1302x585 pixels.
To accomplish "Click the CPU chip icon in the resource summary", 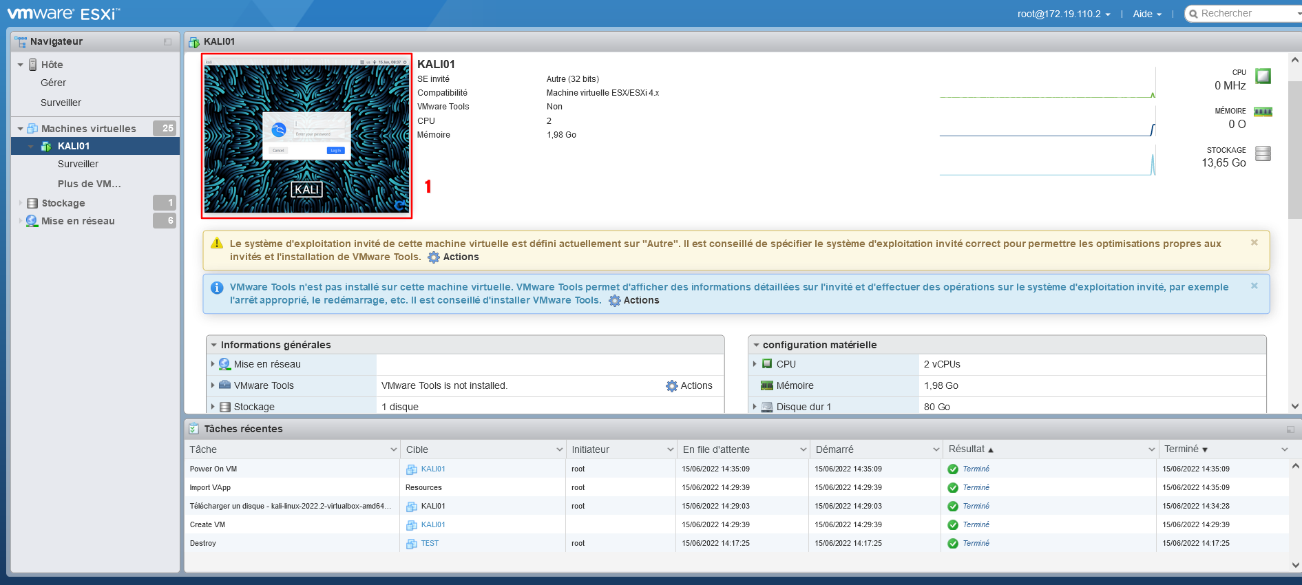I will [1263, 76].
